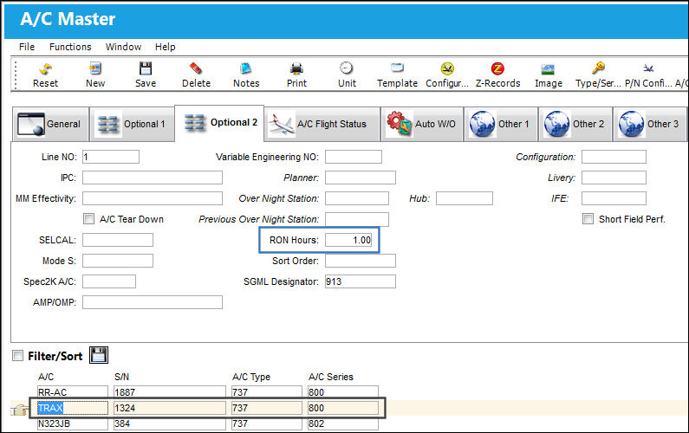Click the S/N column header
This screenshot has height=433, width=689.
[121, 377]
